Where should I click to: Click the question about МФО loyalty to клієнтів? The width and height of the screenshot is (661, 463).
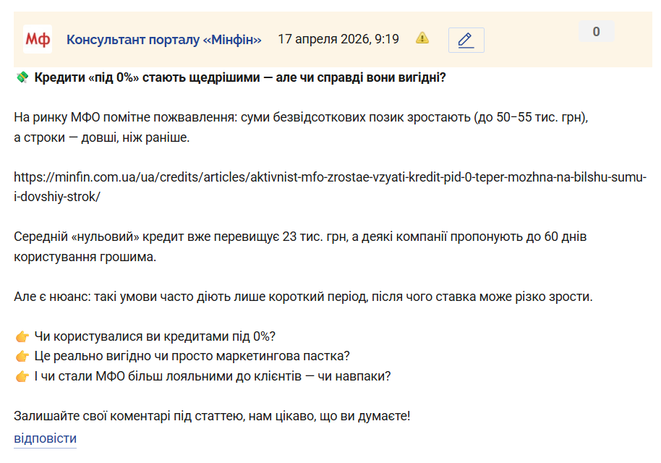[x=213, y=376]
